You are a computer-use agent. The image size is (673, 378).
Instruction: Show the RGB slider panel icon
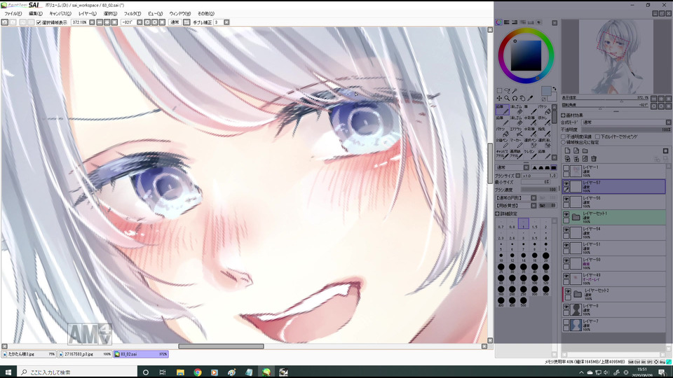pos(506,22)
